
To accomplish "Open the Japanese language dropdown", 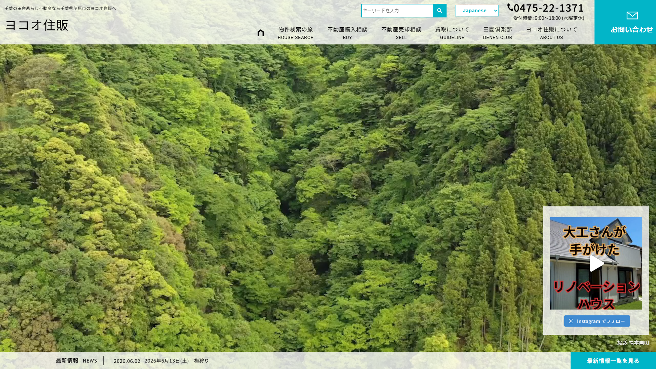I will click(477, 11).
